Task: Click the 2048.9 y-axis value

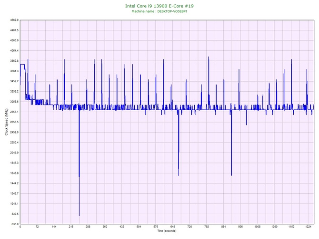Action: point(14,153)
